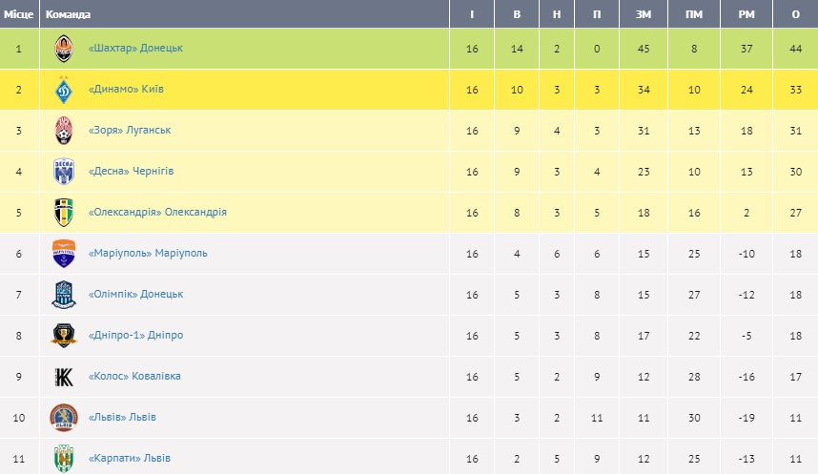Click the Mariupol club logo
The height and width of the screenshot is (474, 818).
[x=64, y=254]
